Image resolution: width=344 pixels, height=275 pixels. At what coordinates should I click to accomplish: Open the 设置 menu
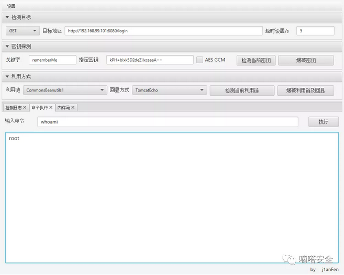coord(11,6)
